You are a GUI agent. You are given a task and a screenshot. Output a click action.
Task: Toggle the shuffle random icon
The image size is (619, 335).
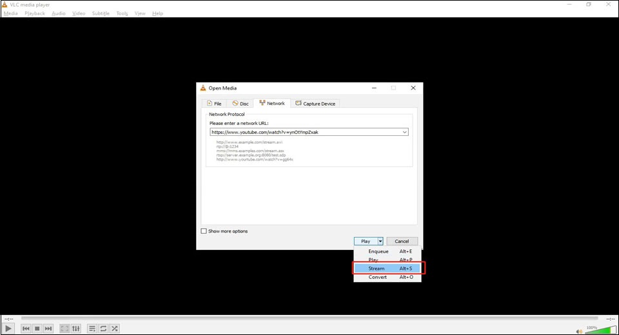[115, 329]
